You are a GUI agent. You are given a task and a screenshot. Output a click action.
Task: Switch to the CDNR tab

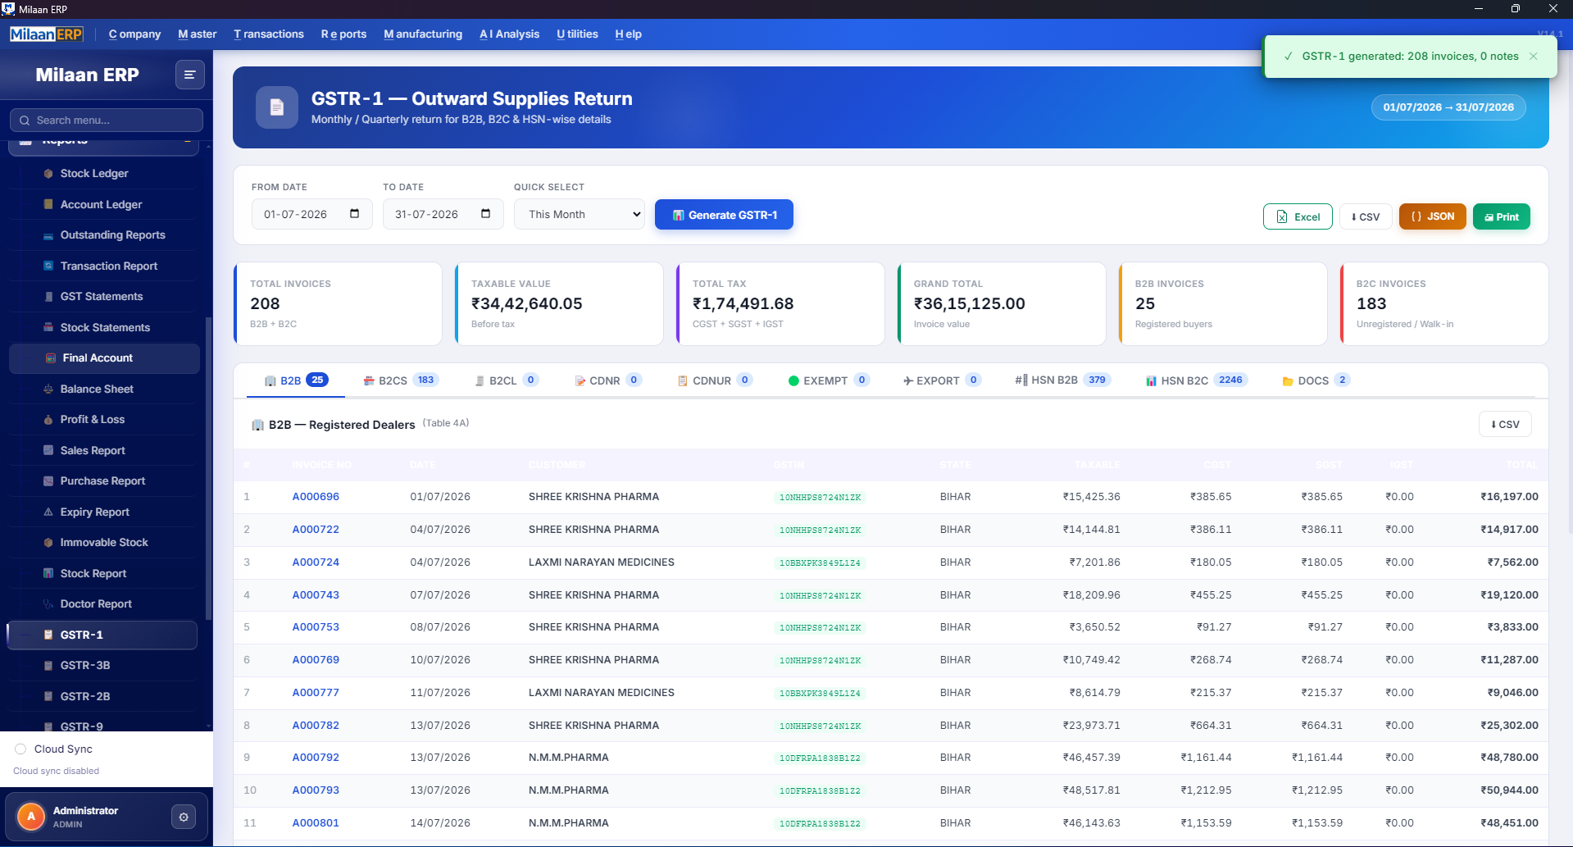pyautogui.click(x=607, y=380)
